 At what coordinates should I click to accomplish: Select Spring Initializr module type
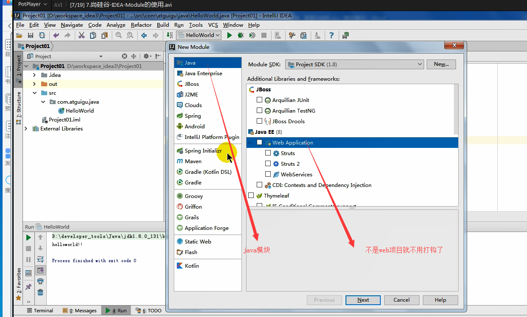[x=208, y=151]
